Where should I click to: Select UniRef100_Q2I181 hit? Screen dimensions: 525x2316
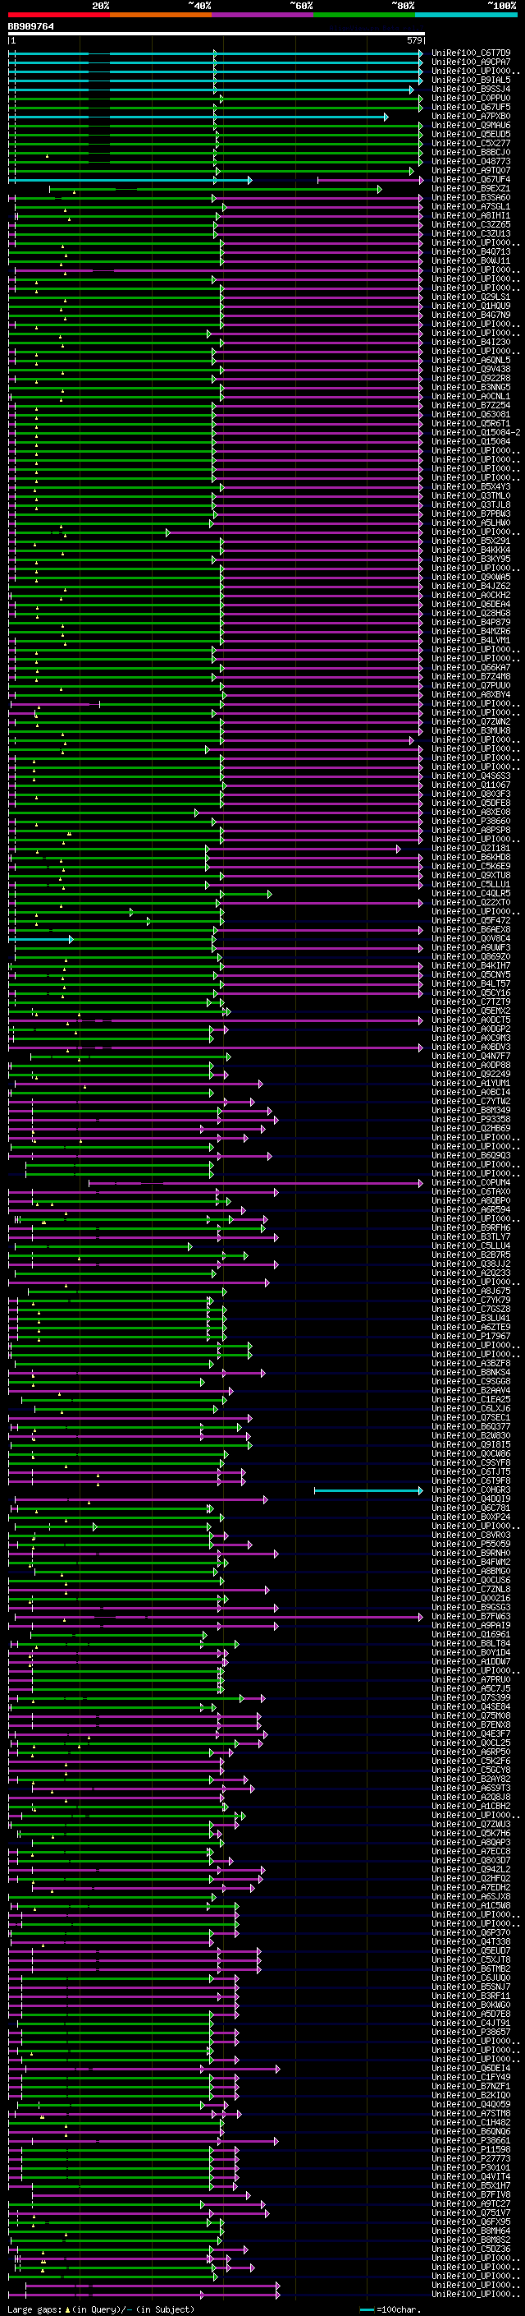471,848
